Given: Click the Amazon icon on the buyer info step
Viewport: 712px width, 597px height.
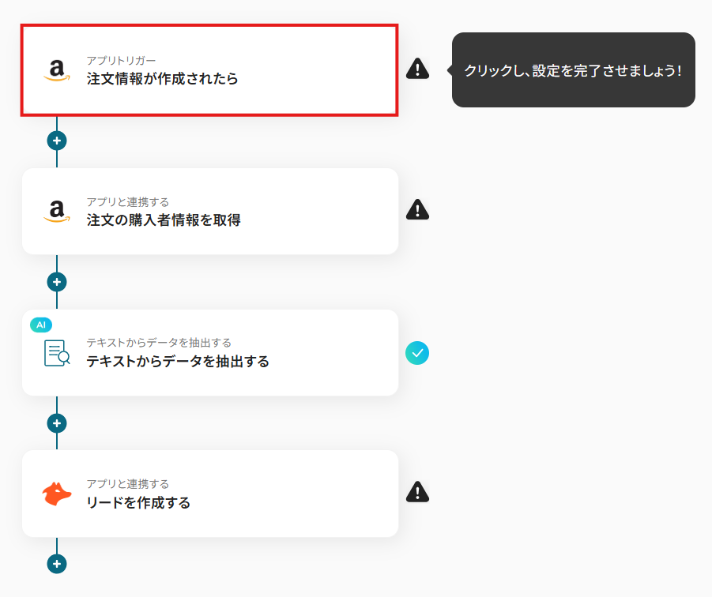Looking at the screenshot, I should [57, 212].
